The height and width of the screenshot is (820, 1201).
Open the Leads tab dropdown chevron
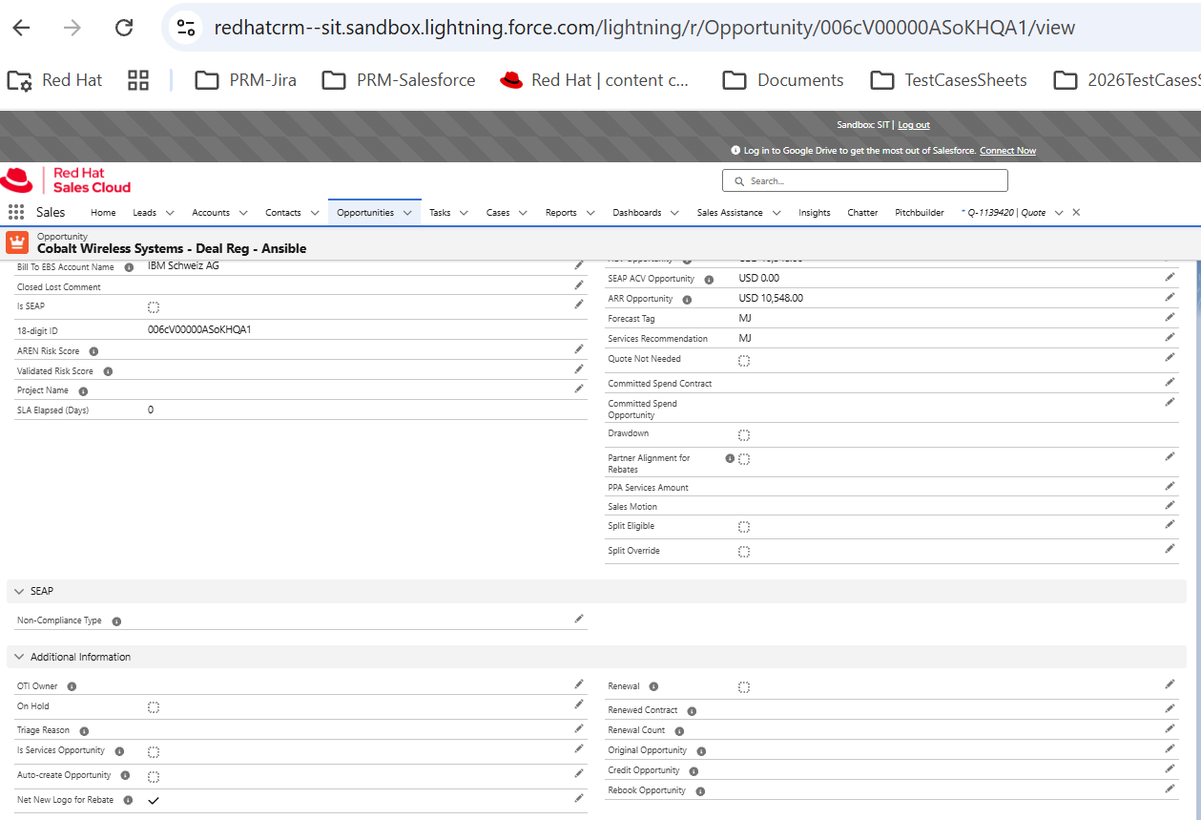pyautogui.click(x=170, y=213)
